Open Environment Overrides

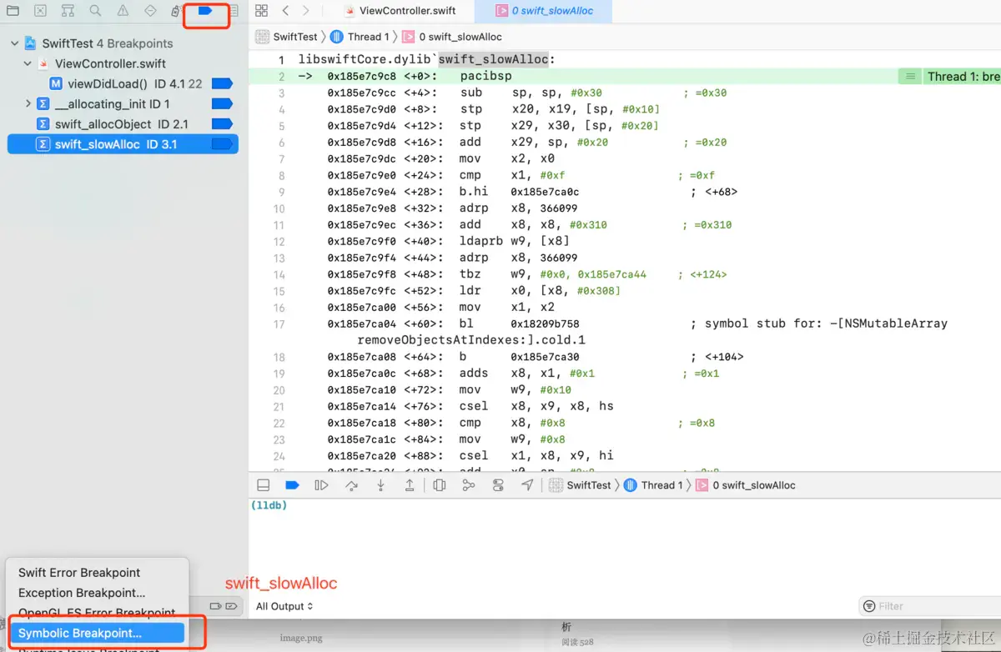tap(498, 485)
